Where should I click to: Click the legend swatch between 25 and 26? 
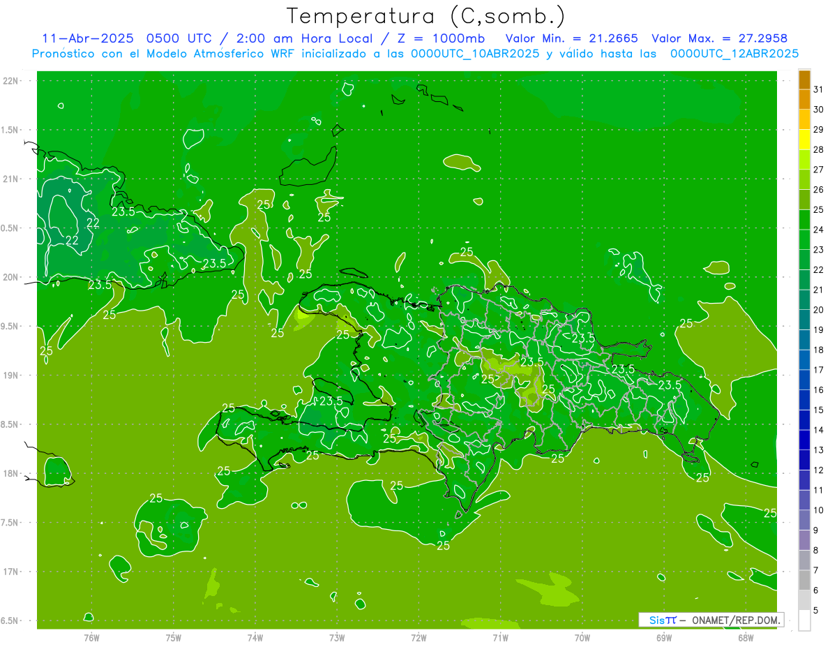coord(804,200)
